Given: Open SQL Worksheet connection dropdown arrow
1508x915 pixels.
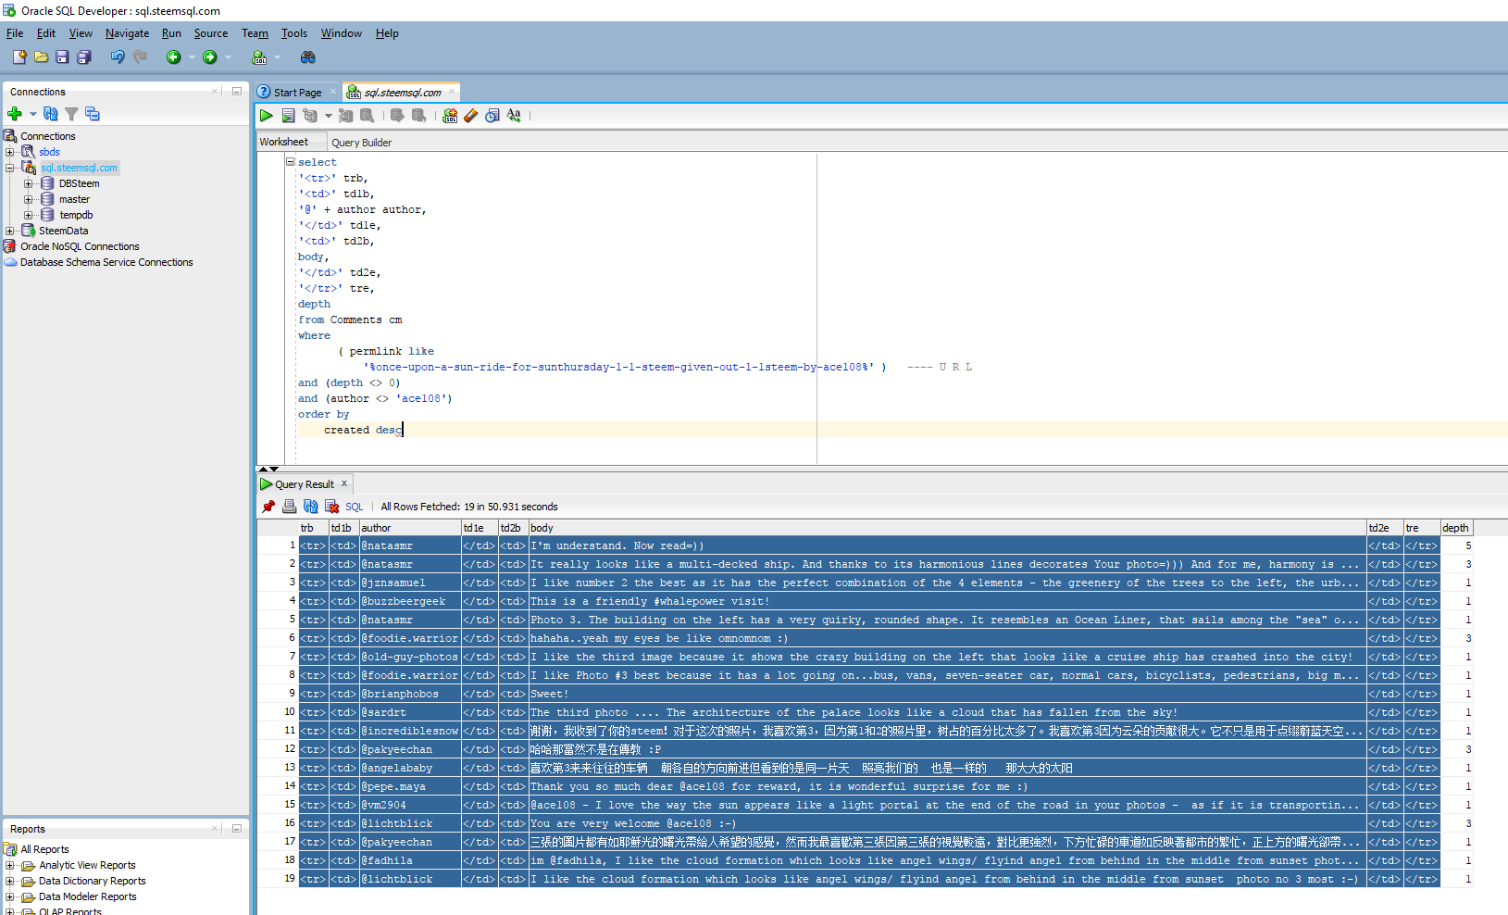Looking at the screenshot, I should (x=277, y=57).
